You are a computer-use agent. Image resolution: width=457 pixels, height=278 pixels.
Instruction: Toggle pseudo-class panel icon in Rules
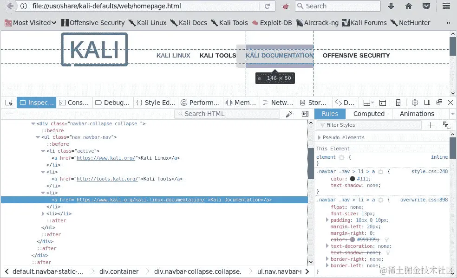point(446,125)
